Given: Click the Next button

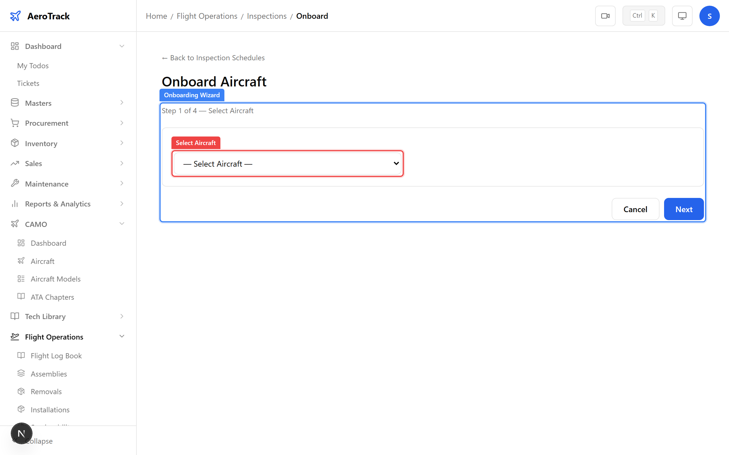Looking at the screenshot, I should 683,209.
